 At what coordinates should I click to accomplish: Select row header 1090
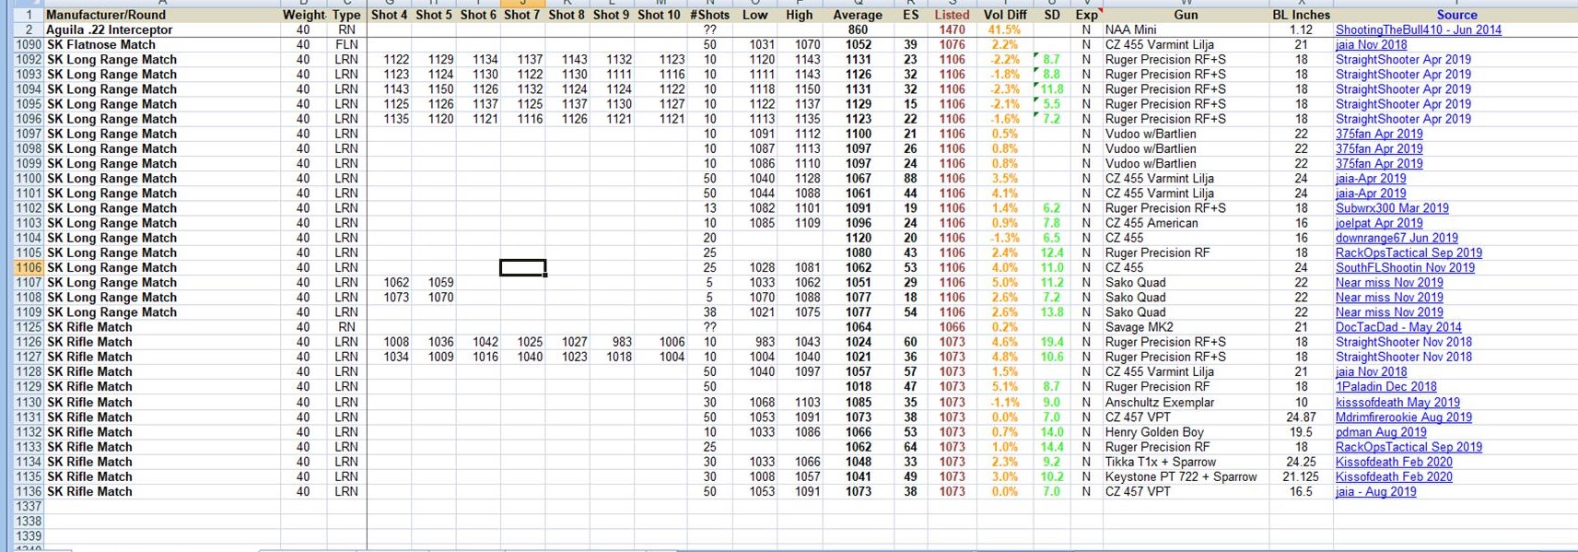28,44
